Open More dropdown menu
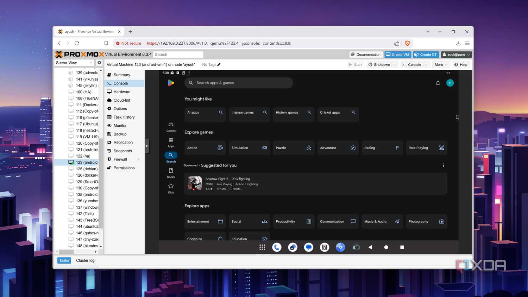The image size is (528, 297). coord(441,65)
